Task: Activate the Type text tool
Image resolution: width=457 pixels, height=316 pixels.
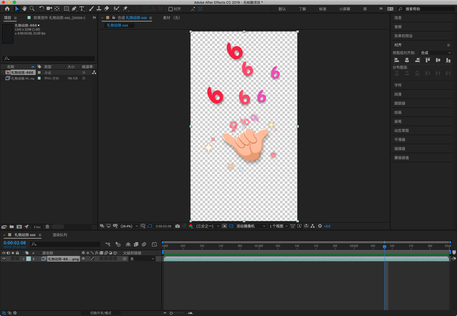Action: [x=82, y=9]
